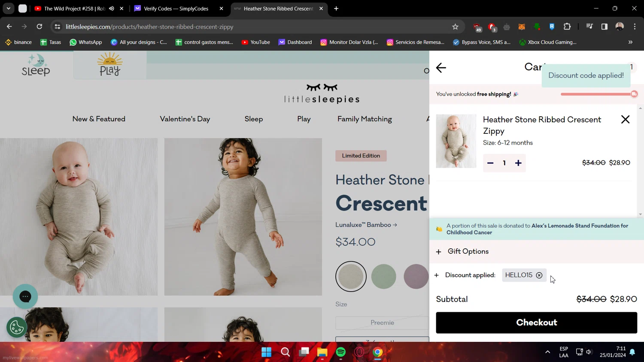Open Xbox Cloud Gaming bookmark

pyautogui.click(x=548, y=42)
